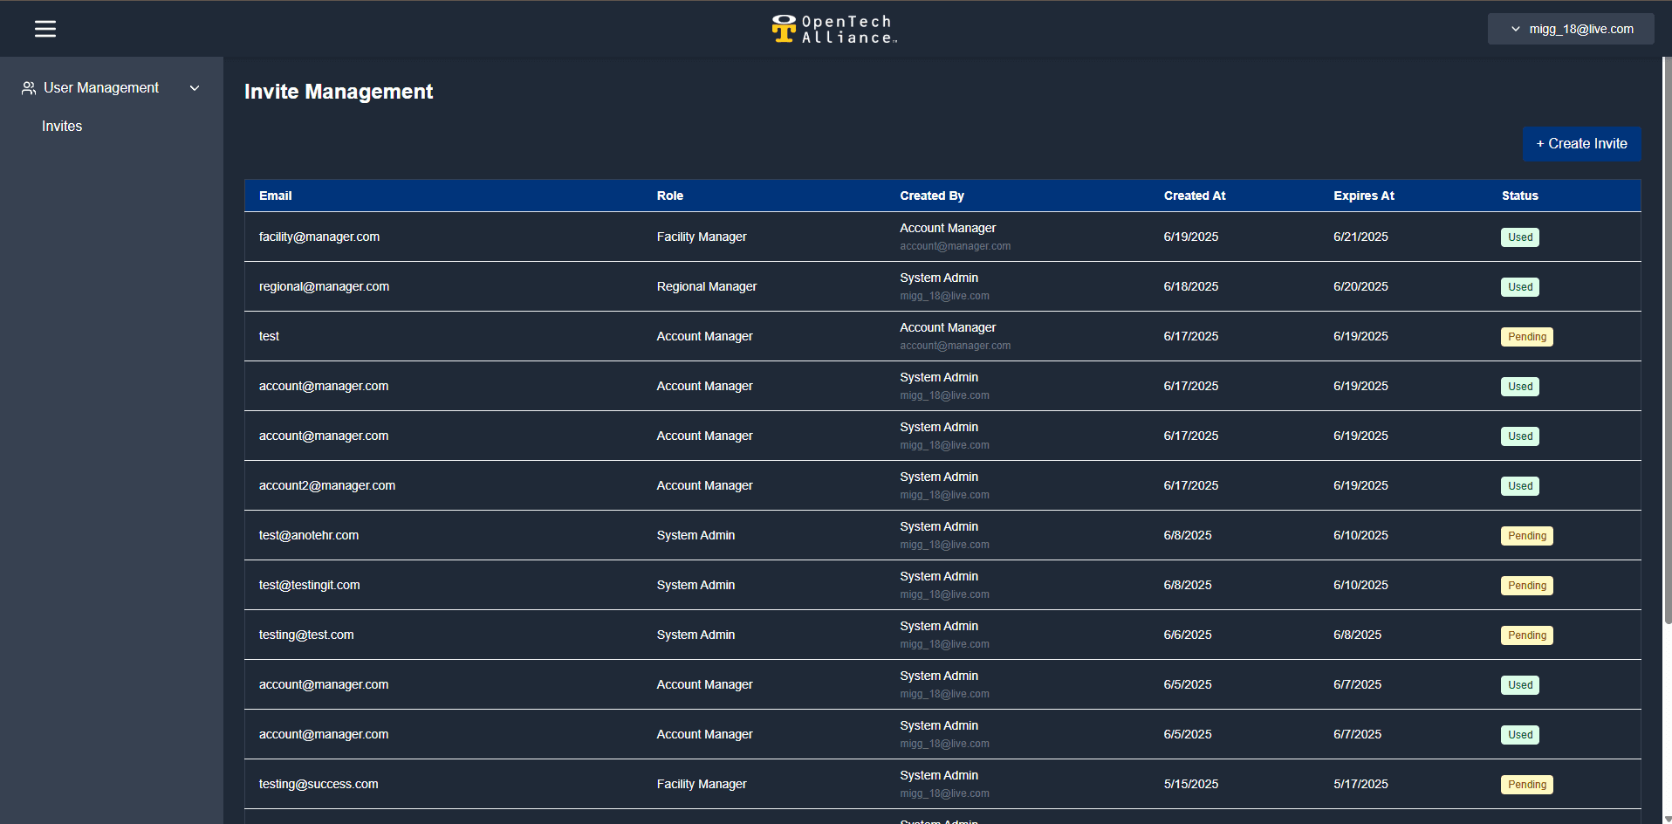Click created date 5/15/2025

click(1190, 784)
